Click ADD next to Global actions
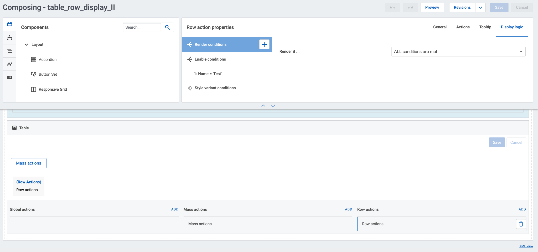 point(175,209)
